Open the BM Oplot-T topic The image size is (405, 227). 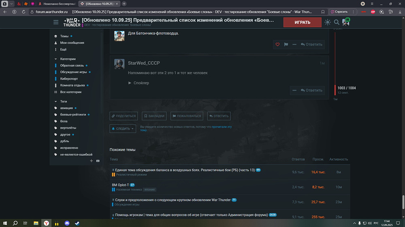[120, 185]
